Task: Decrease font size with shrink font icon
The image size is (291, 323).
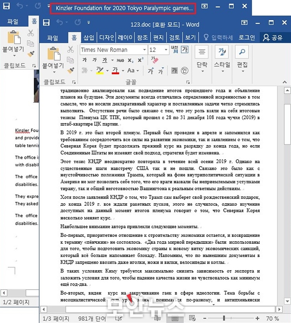Action: 161,71
